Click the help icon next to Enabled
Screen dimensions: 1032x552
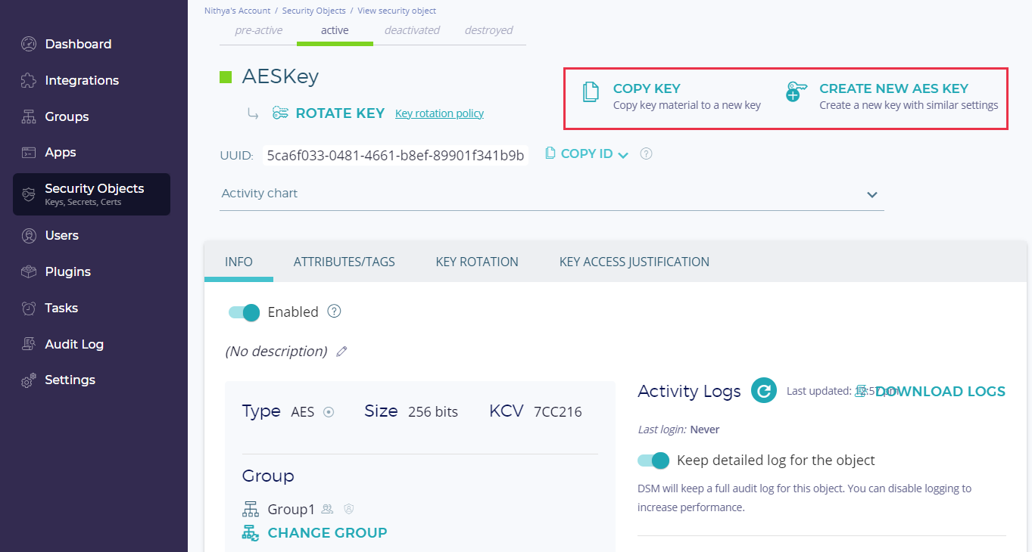pyautogui.click(x=334, y=312)
